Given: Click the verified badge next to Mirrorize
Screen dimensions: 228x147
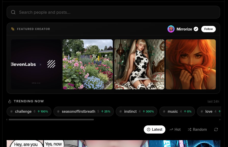Looking at the screenshot, I should coord(196,29).
